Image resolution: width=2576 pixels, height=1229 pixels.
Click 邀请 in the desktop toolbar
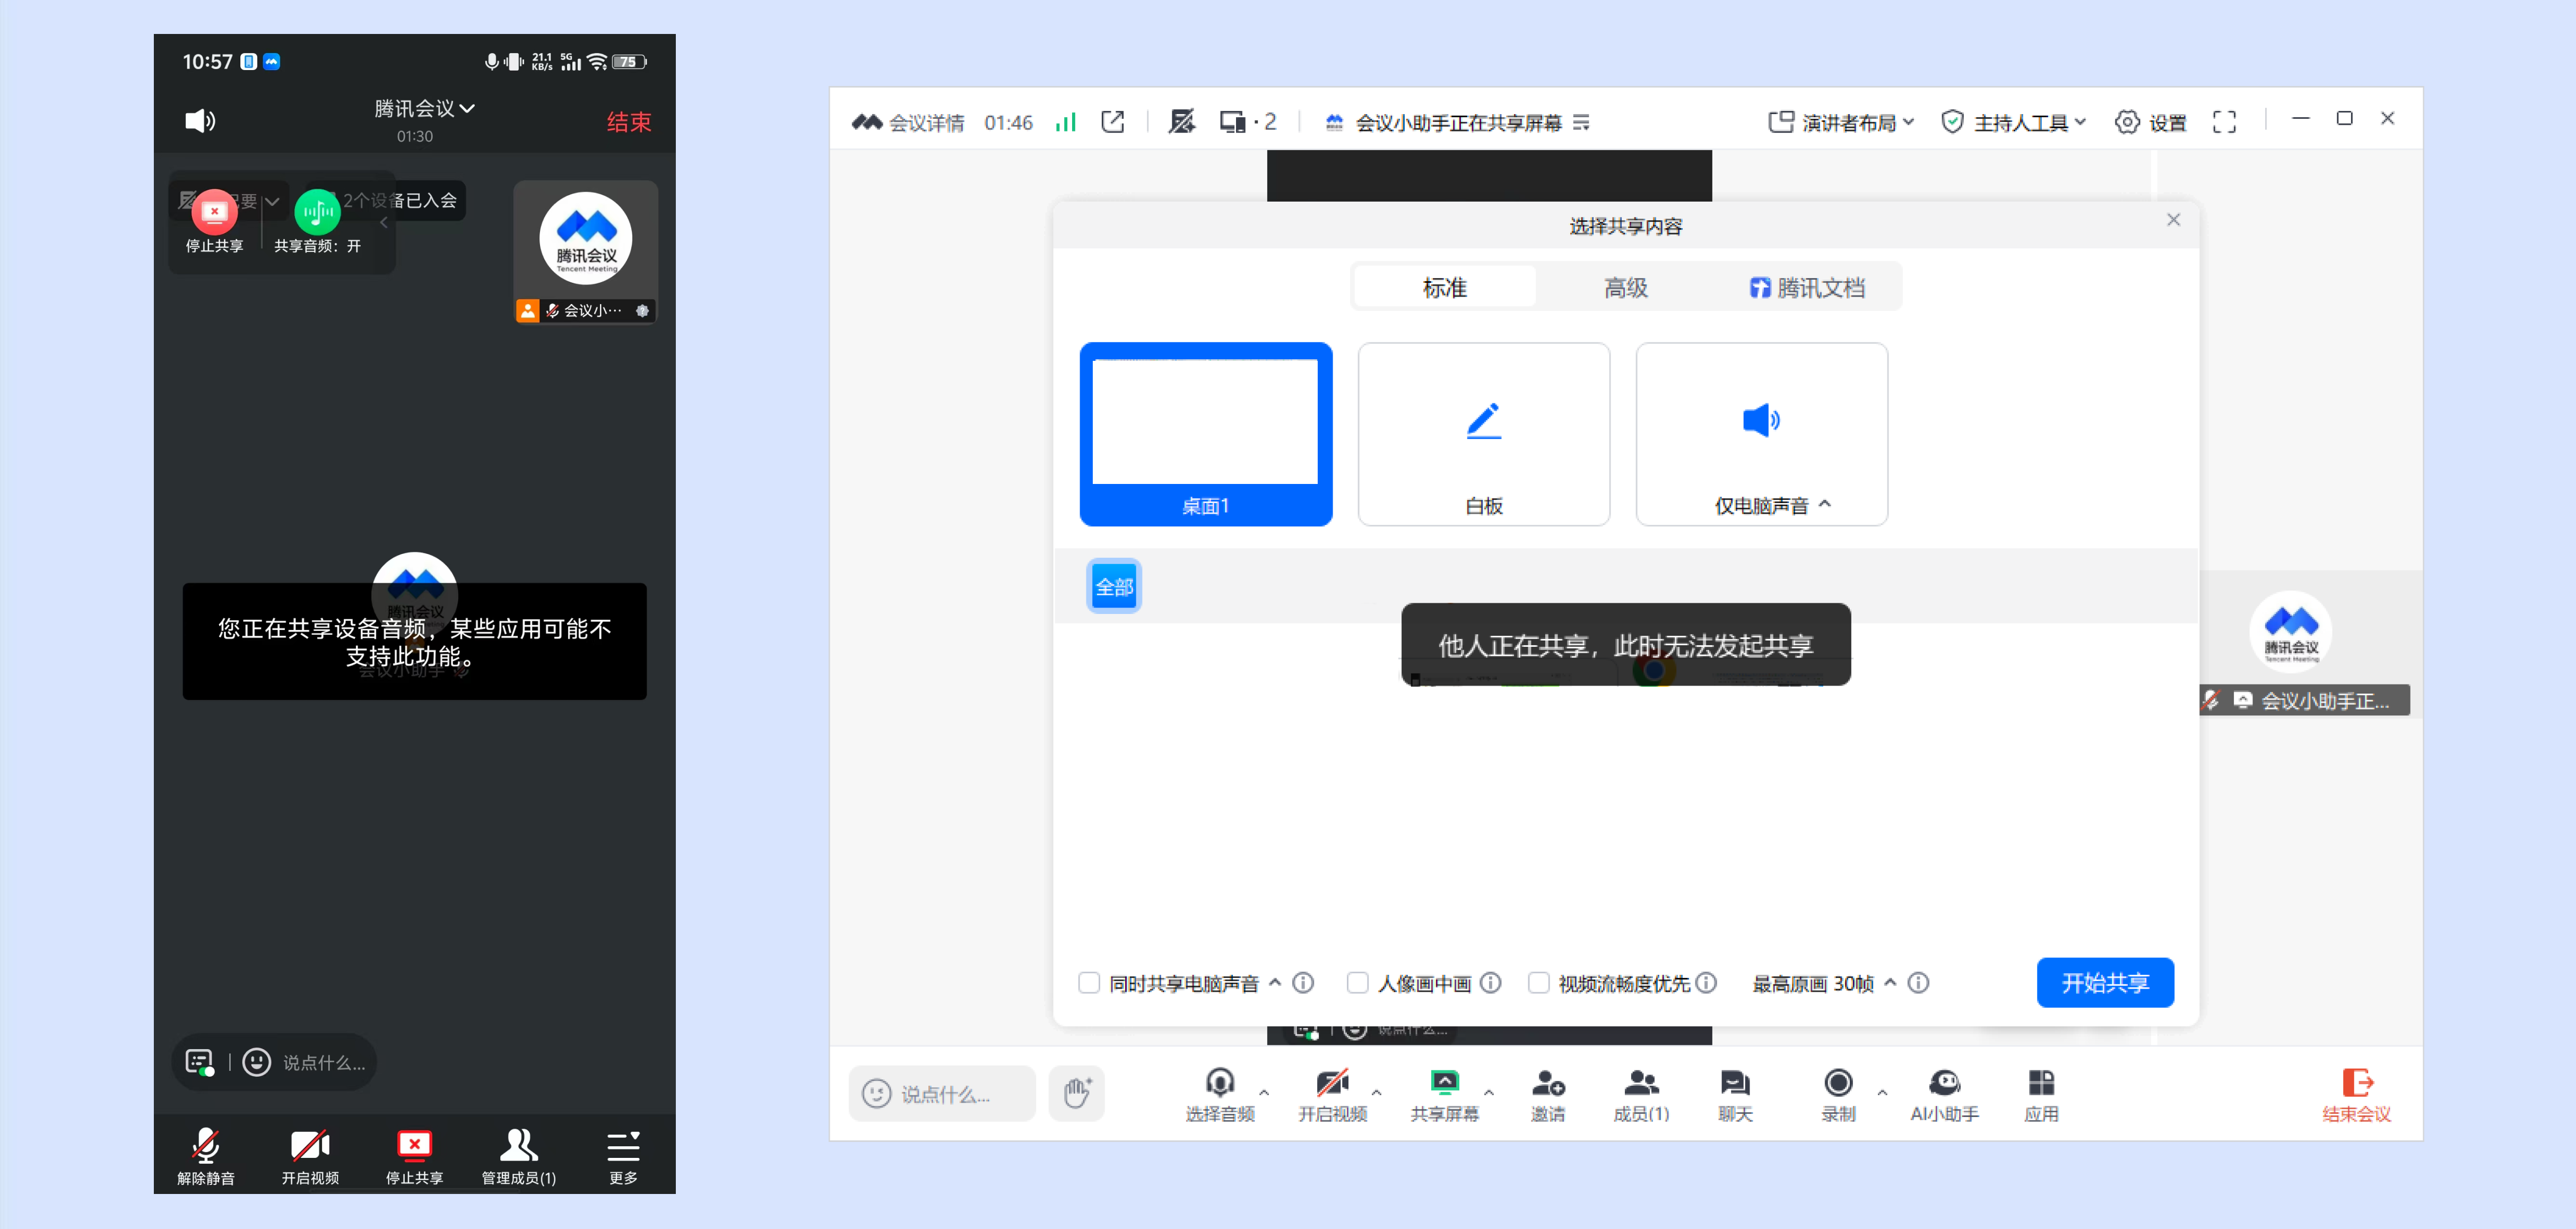(x=1547, y=1095)
